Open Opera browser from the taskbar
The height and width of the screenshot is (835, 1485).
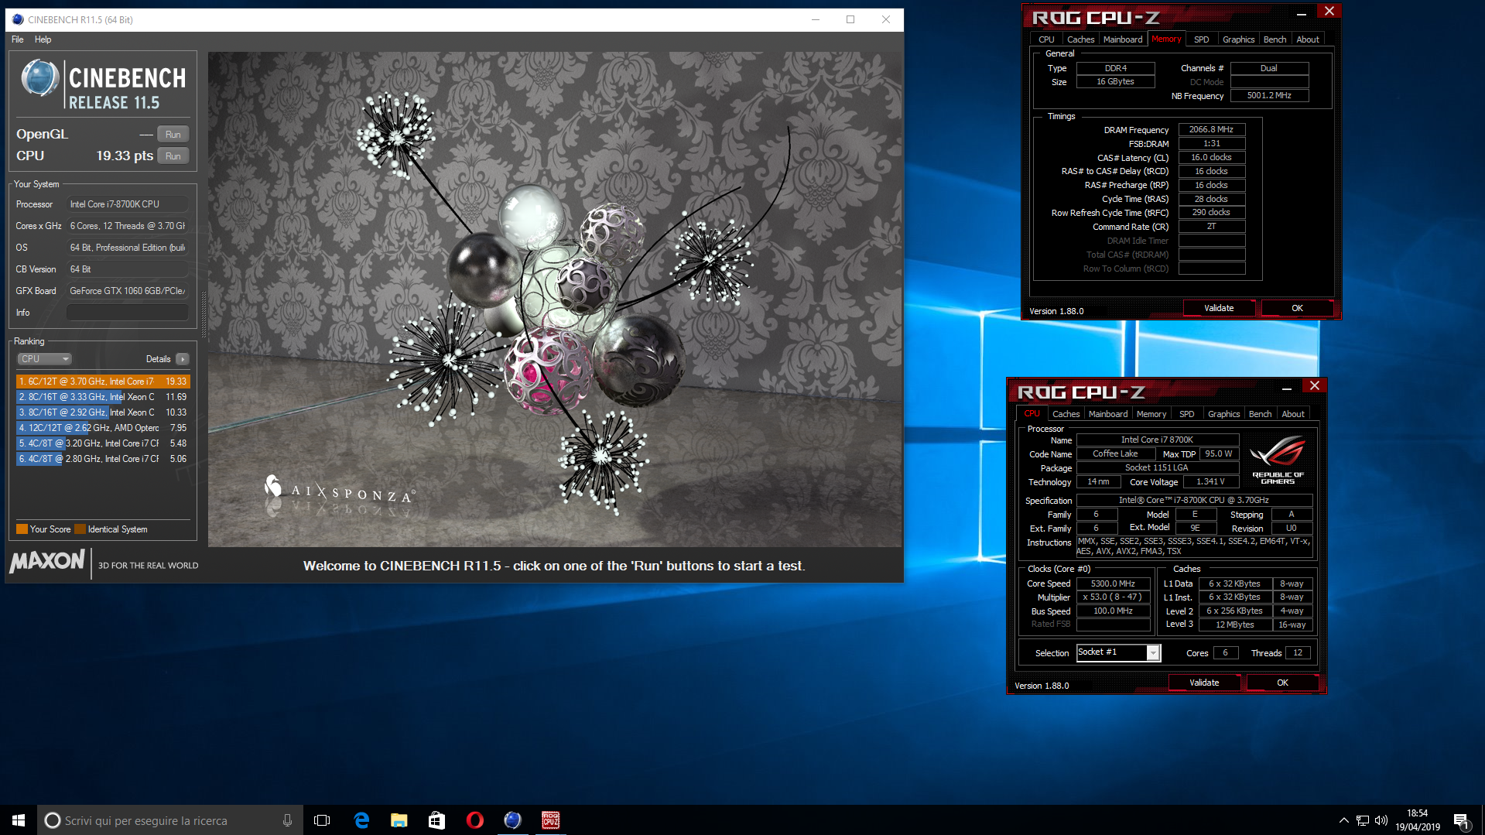474,820
